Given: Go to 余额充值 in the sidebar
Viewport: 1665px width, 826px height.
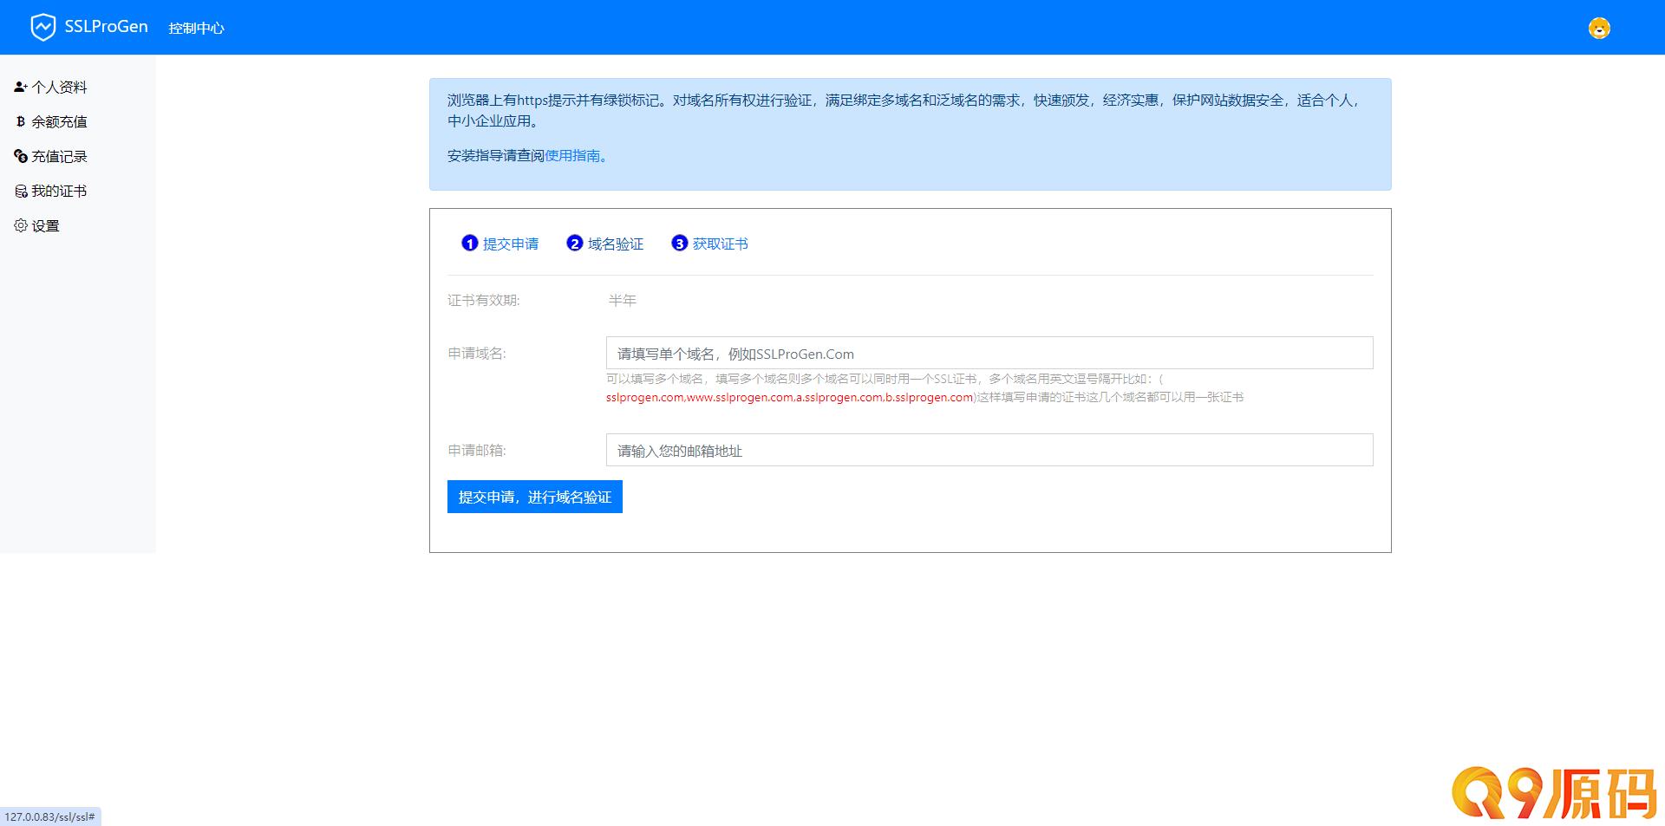Looking at the screenshot, I should point(59,121).
